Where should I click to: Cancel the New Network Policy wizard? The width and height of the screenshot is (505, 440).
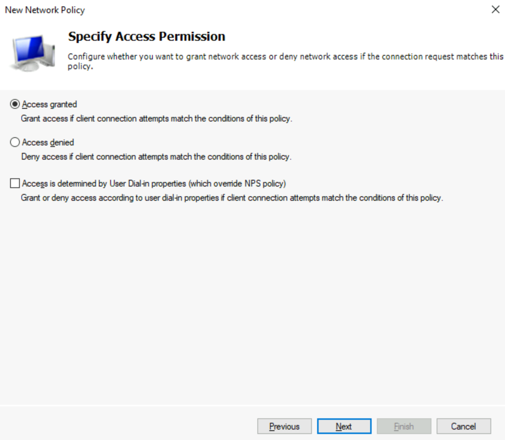click(x=464, y=426)
